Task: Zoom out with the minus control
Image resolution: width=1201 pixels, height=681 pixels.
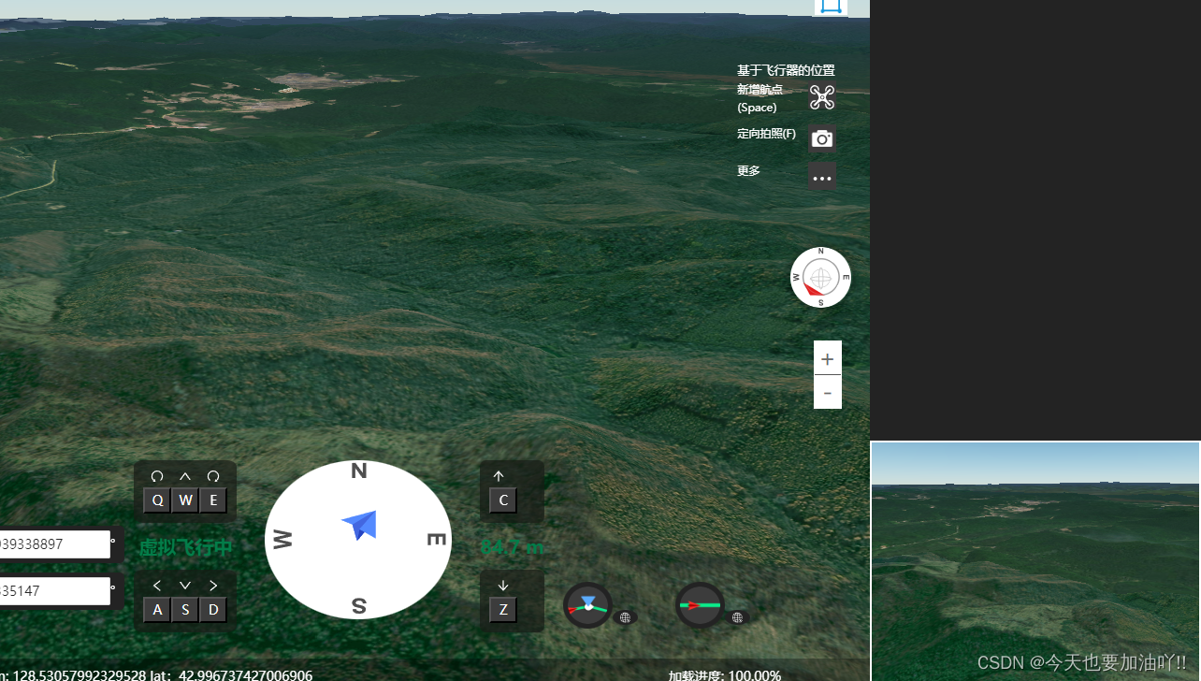Action: tap(827, 393)
